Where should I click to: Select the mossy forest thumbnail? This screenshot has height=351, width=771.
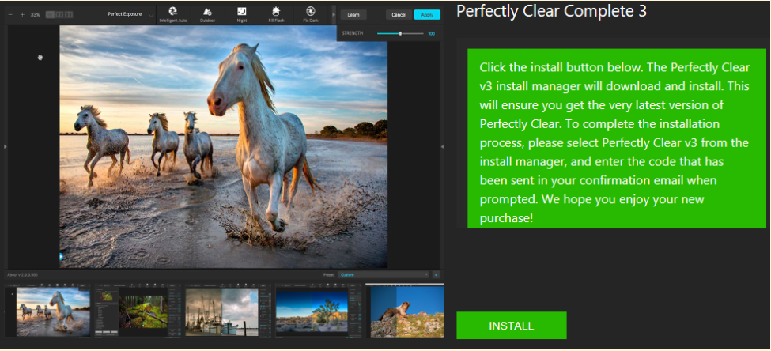pos(138,311)
